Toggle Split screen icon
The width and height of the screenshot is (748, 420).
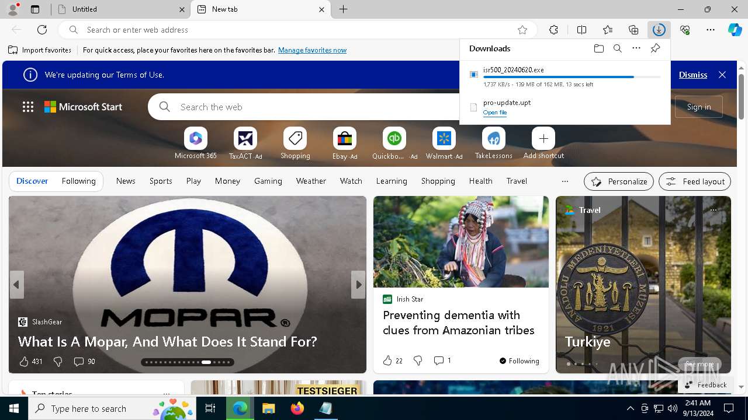[581, 30]
